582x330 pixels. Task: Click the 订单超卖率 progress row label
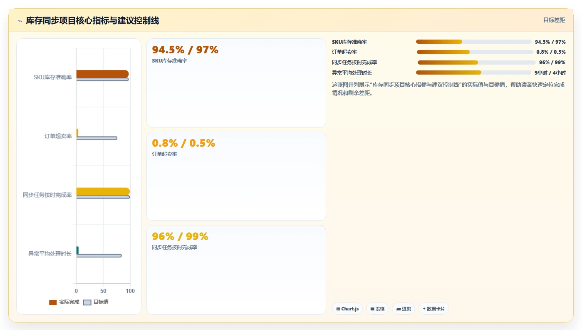[344, 52]
